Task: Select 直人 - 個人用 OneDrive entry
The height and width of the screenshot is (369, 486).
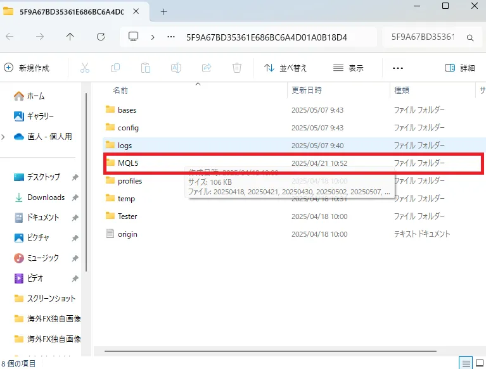Action: [x=43, y=137]
